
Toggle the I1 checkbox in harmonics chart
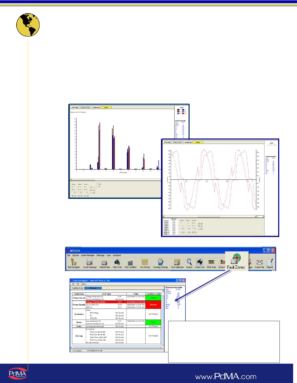(73, 187)
